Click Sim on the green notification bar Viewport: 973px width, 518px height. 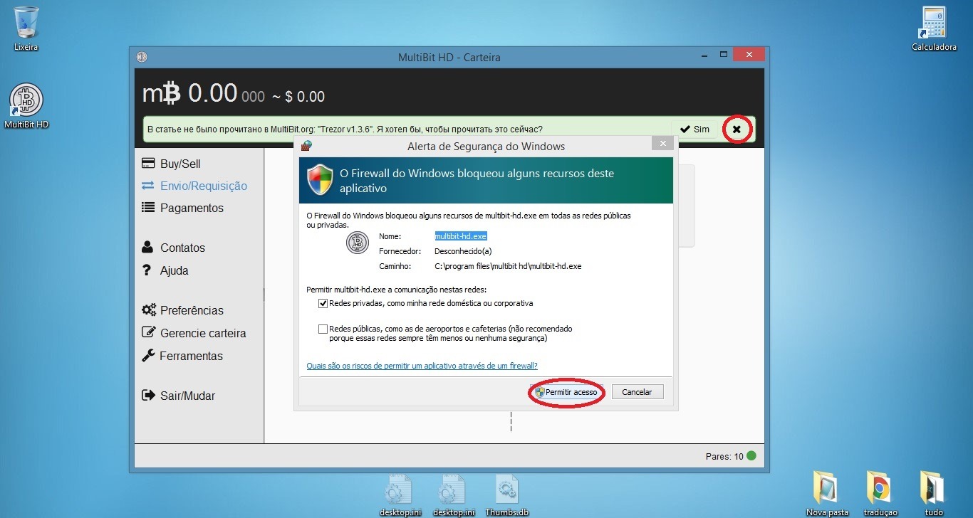click(x=694, y=129)
